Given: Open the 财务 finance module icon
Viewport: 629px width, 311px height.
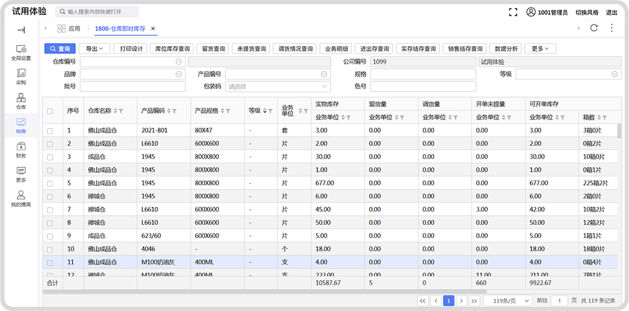Looking at the screenshot, I should [21, 150].
